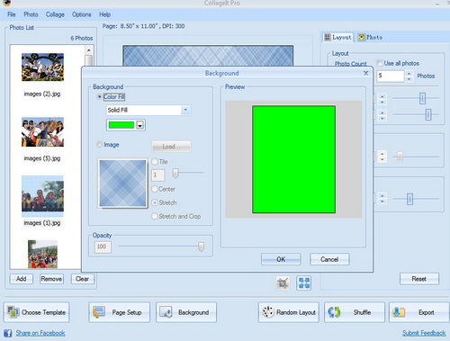The height and width of the screenshot is (341, 450).
Task: Select images (2).jpg thumbnail
Action: 42,67
